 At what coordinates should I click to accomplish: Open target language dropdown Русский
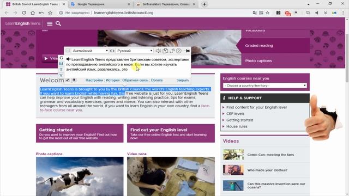tap(135, 51)
